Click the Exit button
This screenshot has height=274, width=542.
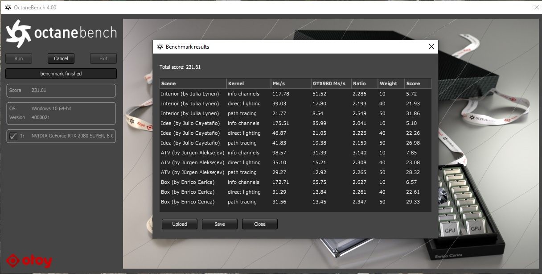(103, 58)
